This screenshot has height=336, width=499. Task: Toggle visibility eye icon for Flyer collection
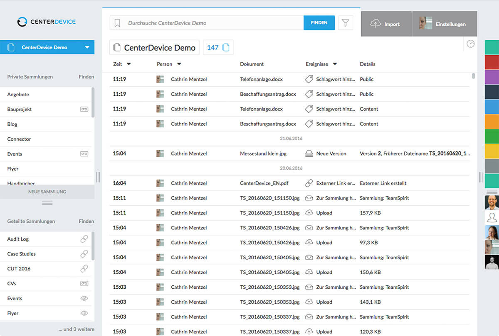coord(84,313)
